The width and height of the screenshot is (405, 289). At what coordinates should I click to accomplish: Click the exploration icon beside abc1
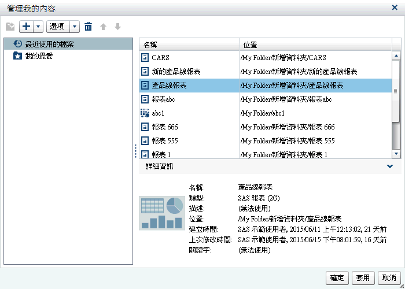[145, 113]
